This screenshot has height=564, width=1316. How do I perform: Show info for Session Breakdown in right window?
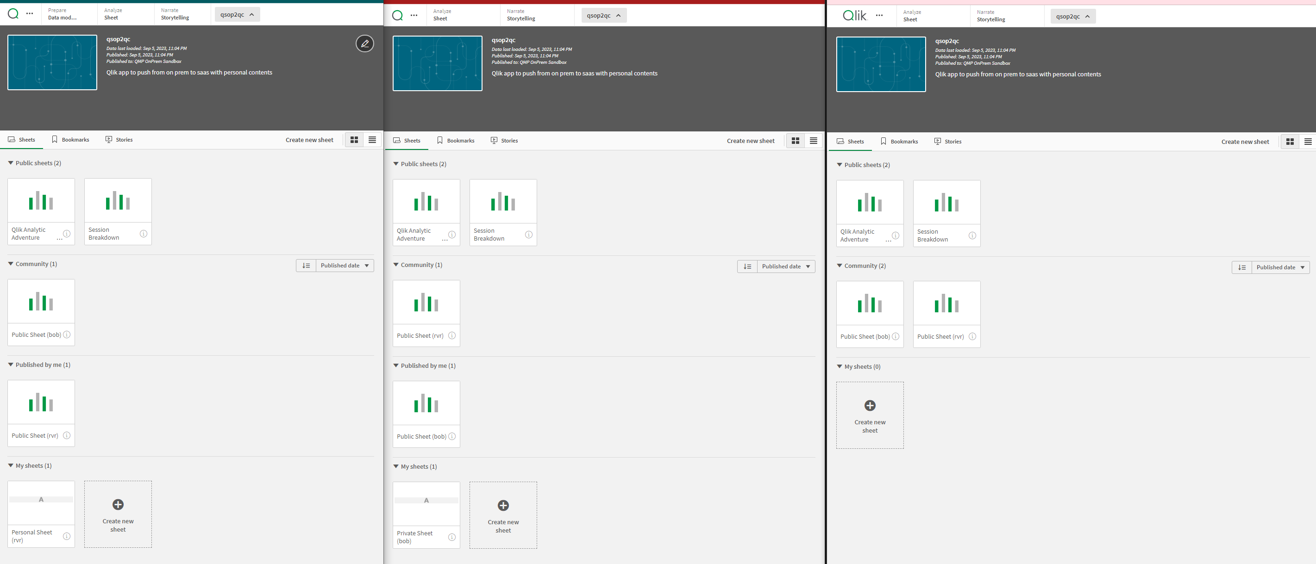[x=972, y=236]
